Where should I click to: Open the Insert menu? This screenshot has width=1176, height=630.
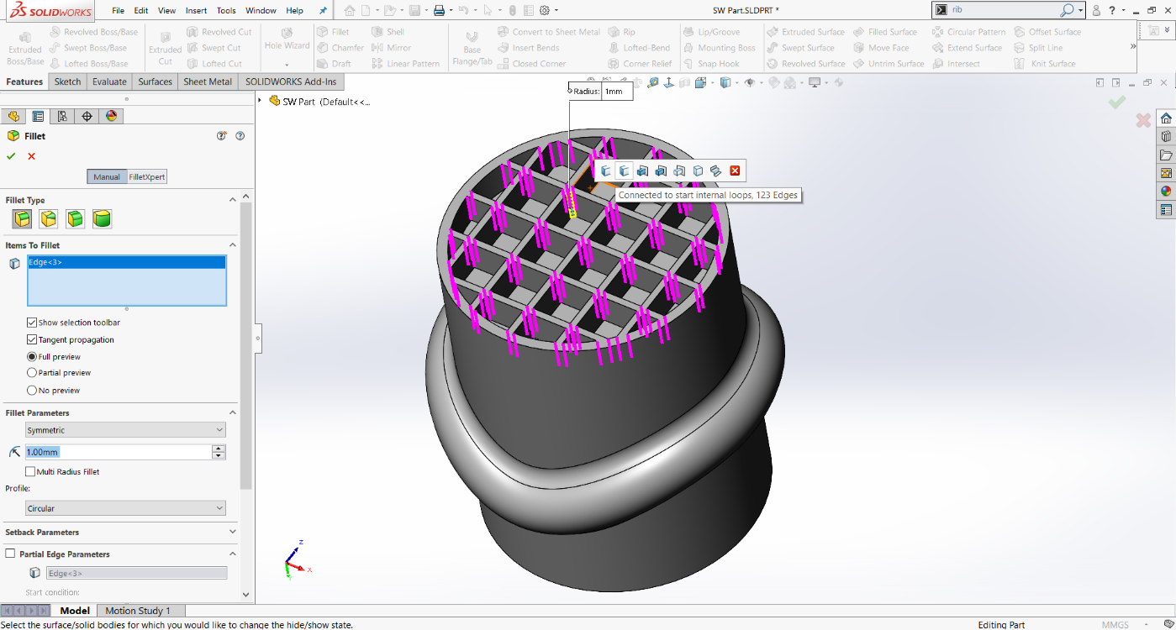[x=196, y=11]
